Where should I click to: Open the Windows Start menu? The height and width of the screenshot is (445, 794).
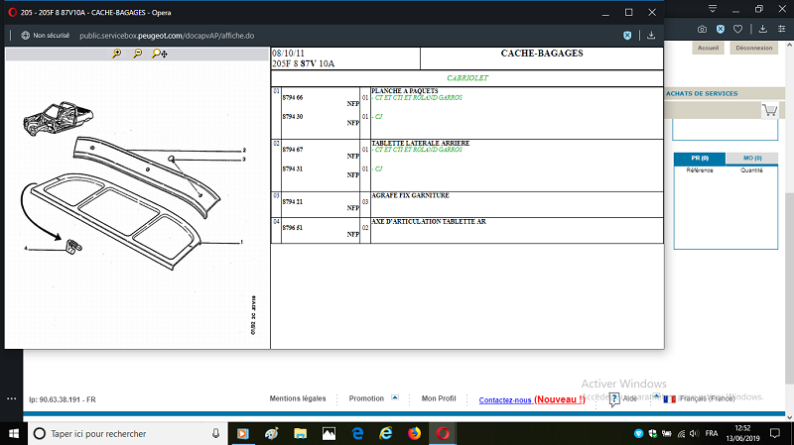pyautogui.click(x=14, y=433)
